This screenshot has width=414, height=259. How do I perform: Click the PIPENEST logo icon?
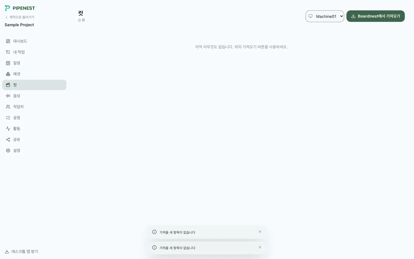coord(7,8)
